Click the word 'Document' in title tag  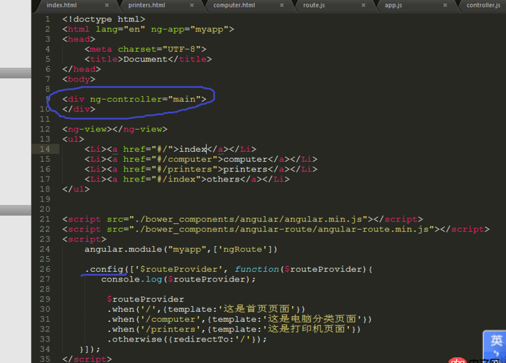[x=145, y=59]
